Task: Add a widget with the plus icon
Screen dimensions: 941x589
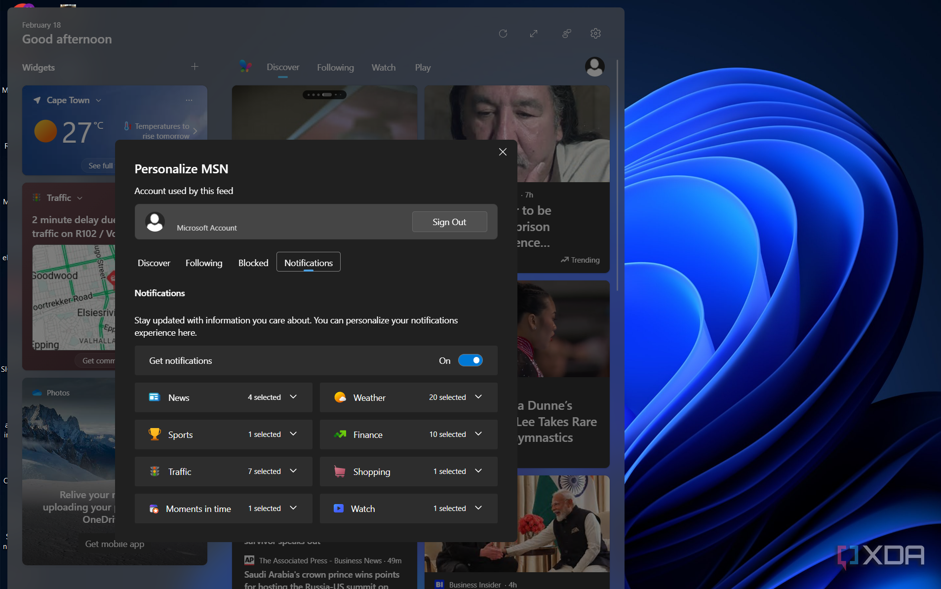Action: click(195, 67)
